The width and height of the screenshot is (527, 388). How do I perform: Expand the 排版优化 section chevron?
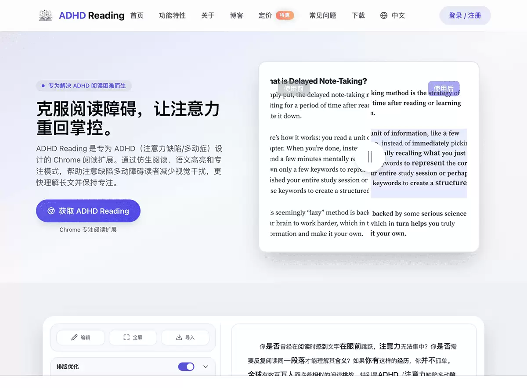pos(206,366)
